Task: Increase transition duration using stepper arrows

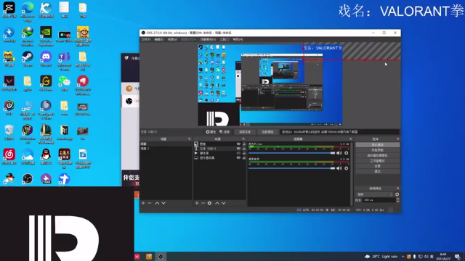Action: (x=397, y=199)
